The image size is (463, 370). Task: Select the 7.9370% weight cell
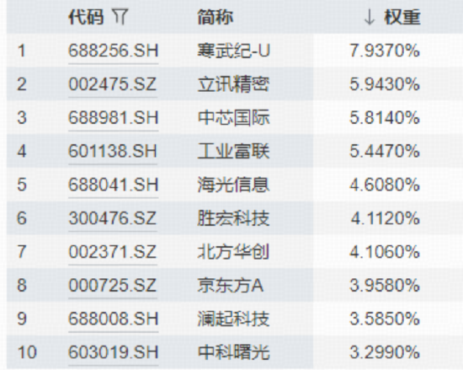385,51
